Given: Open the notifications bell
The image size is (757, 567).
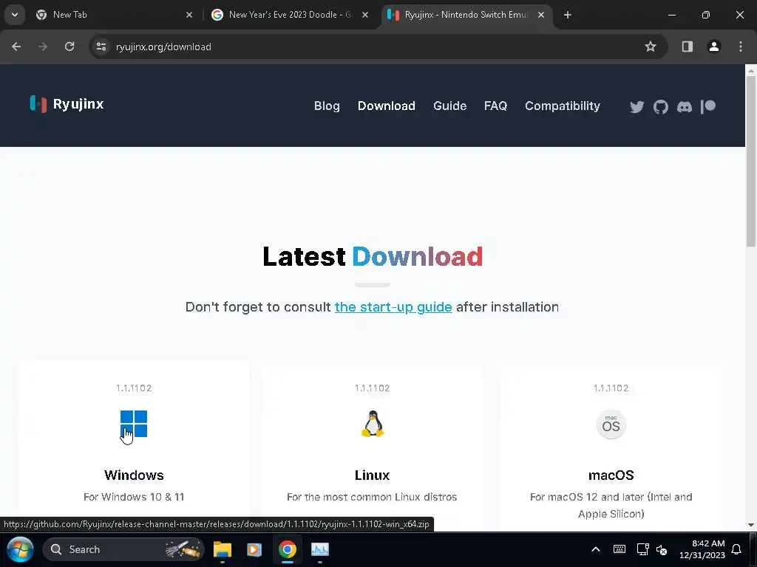Looking at the screenshot, I should (736, 549).
